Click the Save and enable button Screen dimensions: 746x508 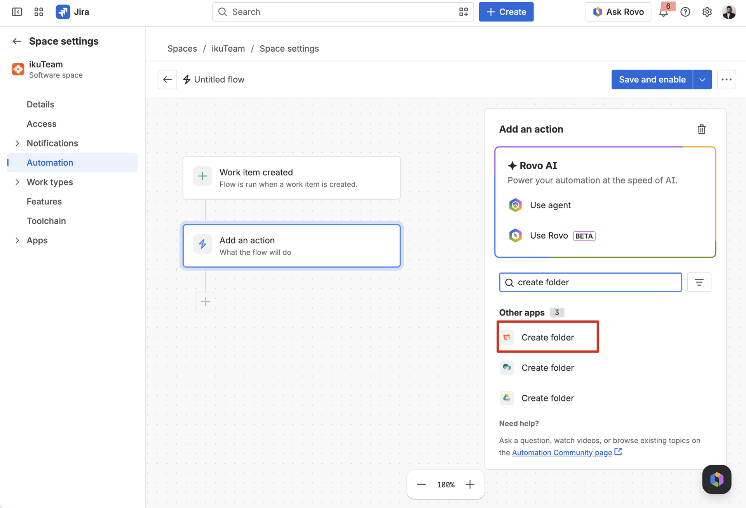point(652,80)
